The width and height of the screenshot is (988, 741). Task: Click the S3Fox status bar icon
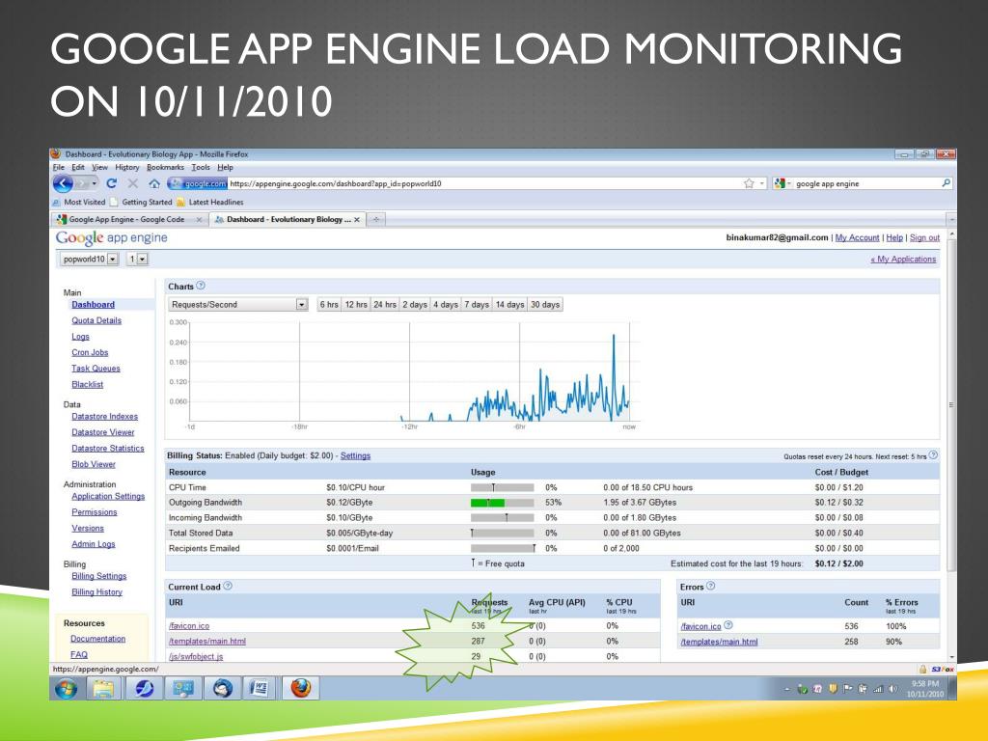click(x=943, y=670)
